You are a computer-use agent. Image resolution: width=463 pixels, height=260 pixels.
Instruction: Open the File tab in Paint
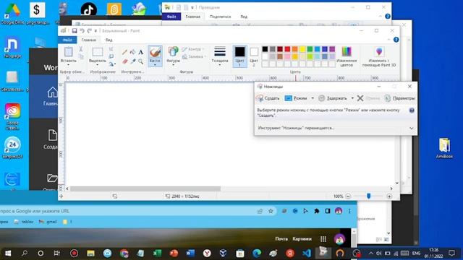[67, 40]
